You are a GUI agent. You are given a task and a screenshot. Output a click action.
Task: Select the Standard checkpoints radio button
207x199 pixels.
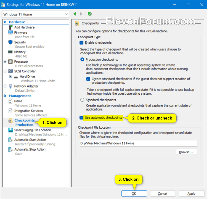click(82, 100)
